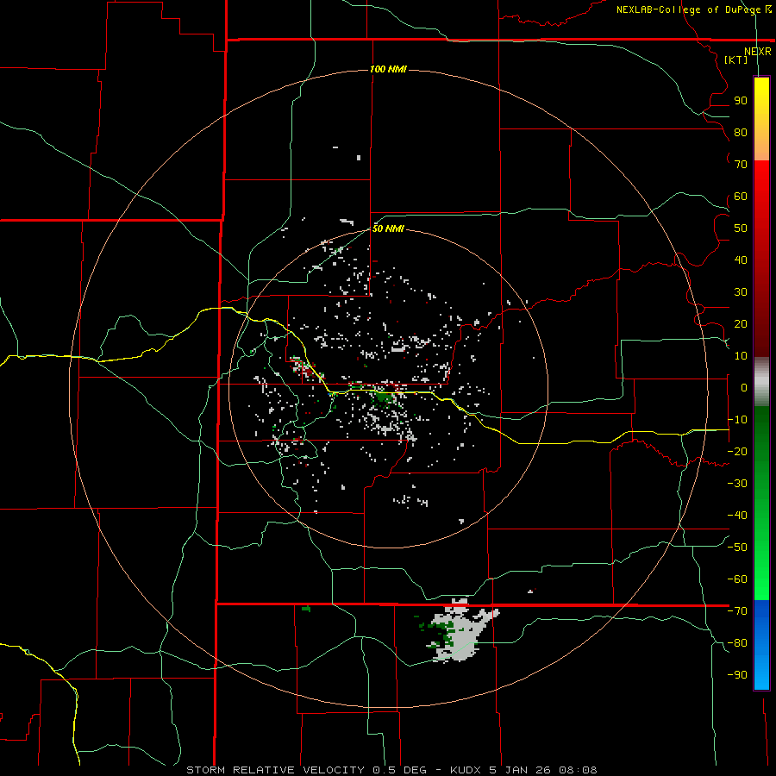The height and width of the screenshot is (776, 776).
Task: Click the "40" value on velocity scale
Action: click(741, 260)
